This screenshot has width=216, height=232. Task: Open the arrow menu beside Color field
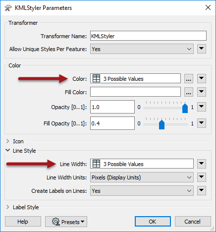pyautogui.click(x=202, y=78)
